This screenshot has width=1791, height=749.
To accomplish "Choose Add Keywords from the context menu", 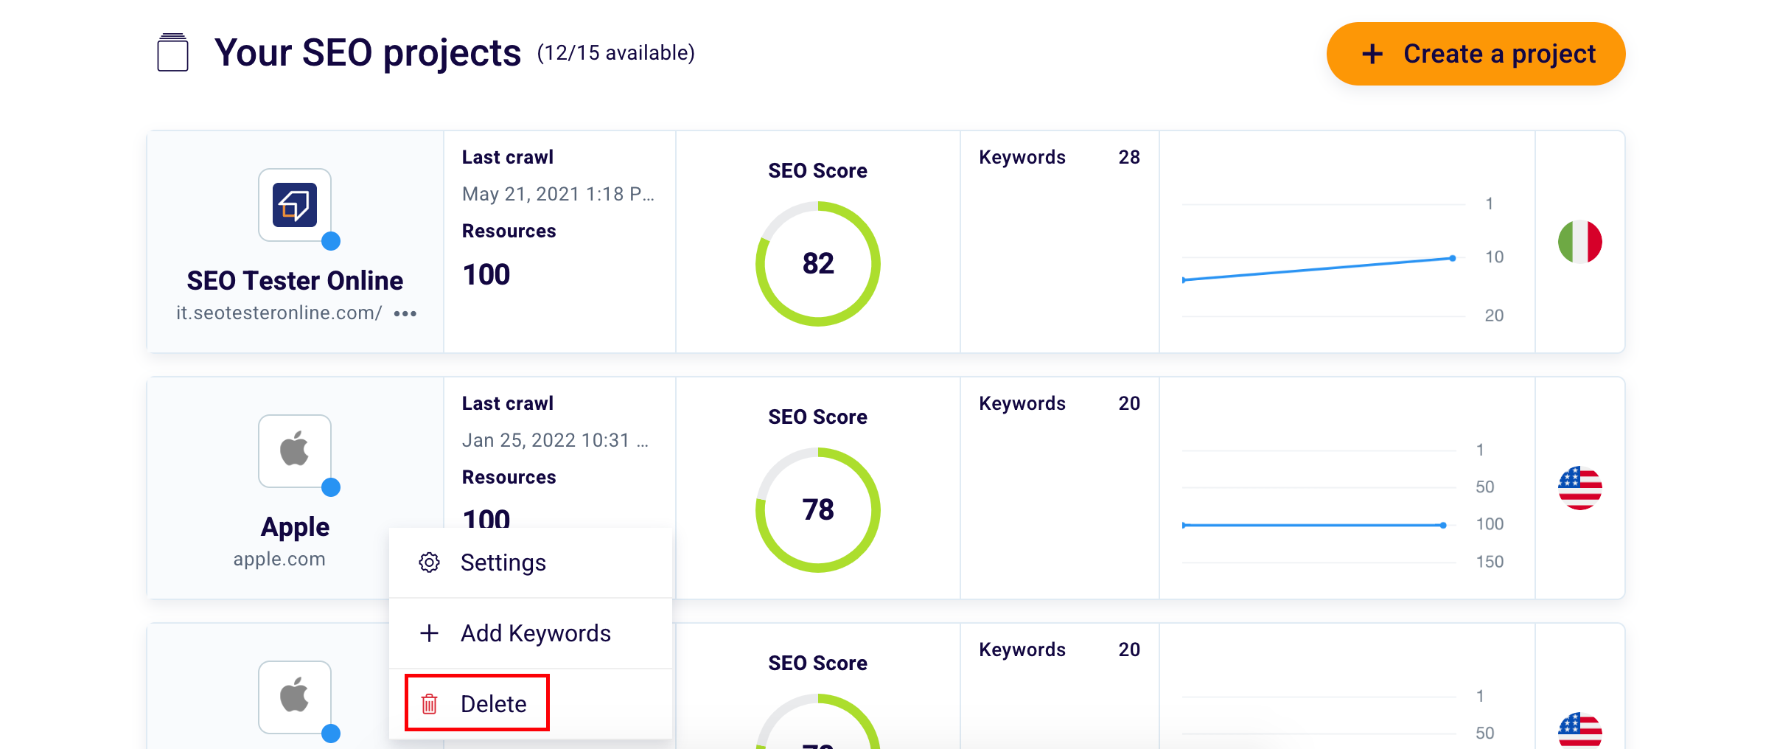I will [535, 633].
